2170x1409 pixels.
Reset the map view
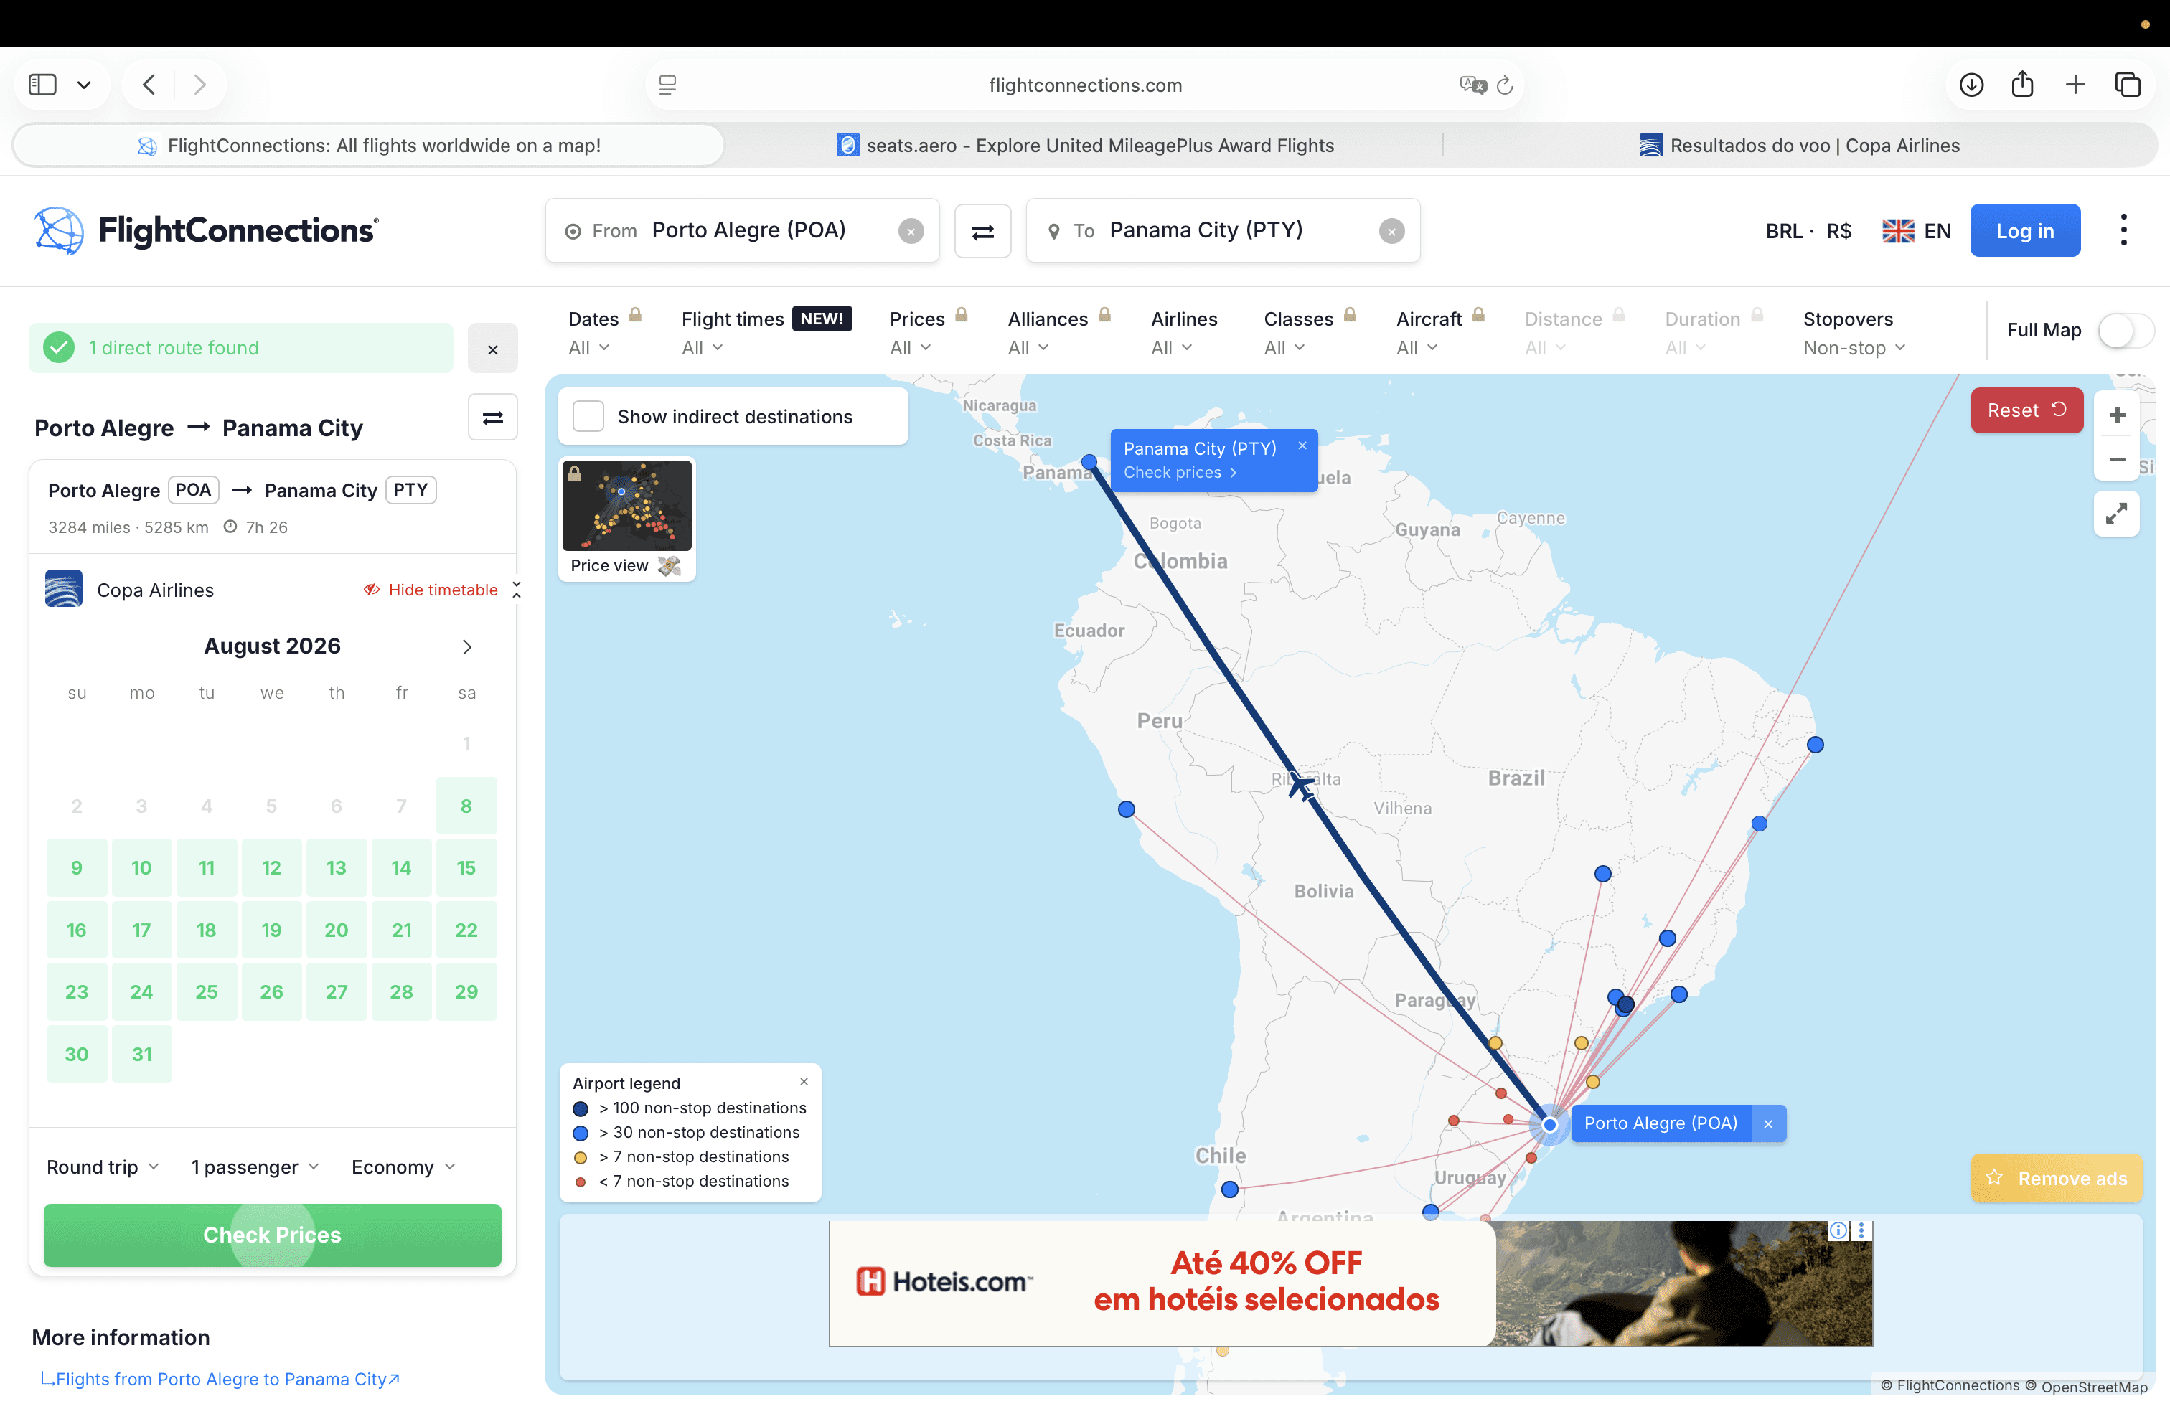click(2026, 410)
